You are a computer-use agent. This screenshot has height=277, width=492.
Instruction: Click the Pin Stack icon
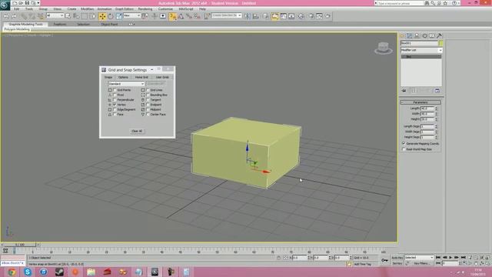(x=404, y=91)
